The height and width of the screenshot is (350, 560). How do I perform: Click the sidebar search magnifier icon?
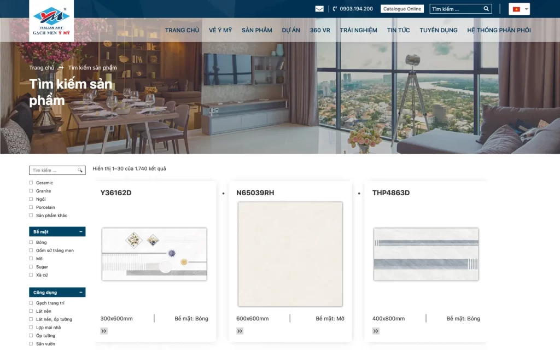click(x=80, y=171)
